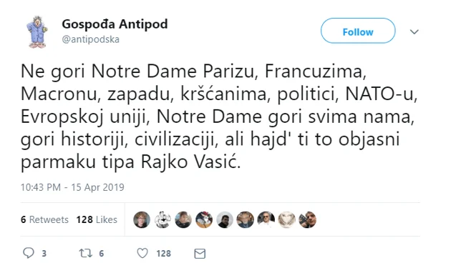Click the retweet arrows icon

click(86, 253)
